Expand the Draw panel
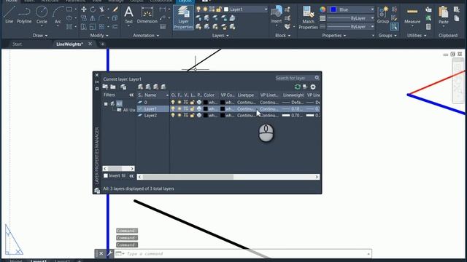 click(40, 36)
